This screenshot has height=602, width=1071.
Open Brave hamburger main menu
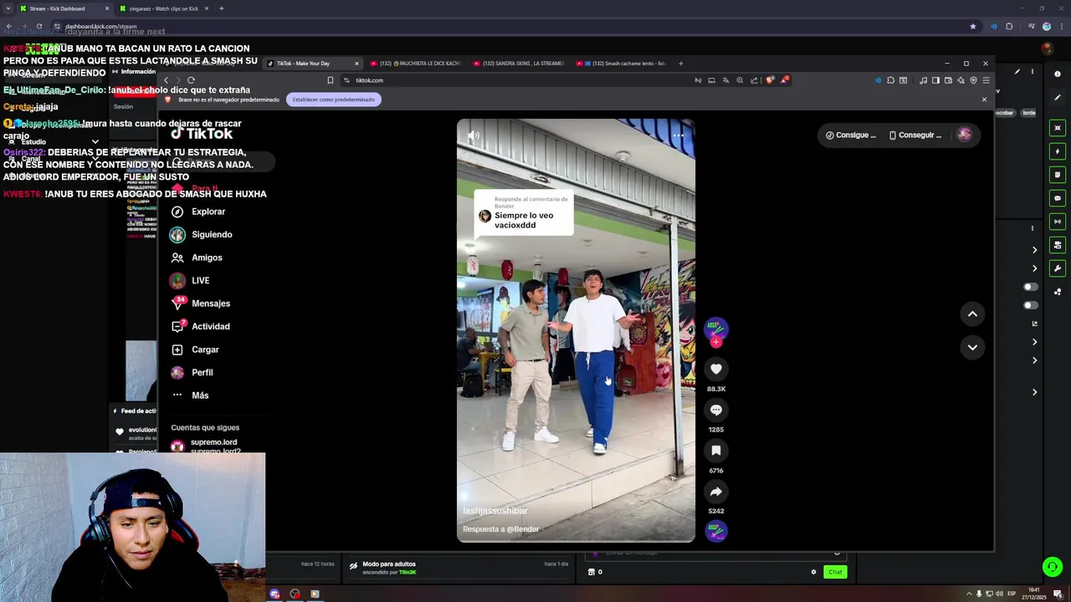point(986,80)
